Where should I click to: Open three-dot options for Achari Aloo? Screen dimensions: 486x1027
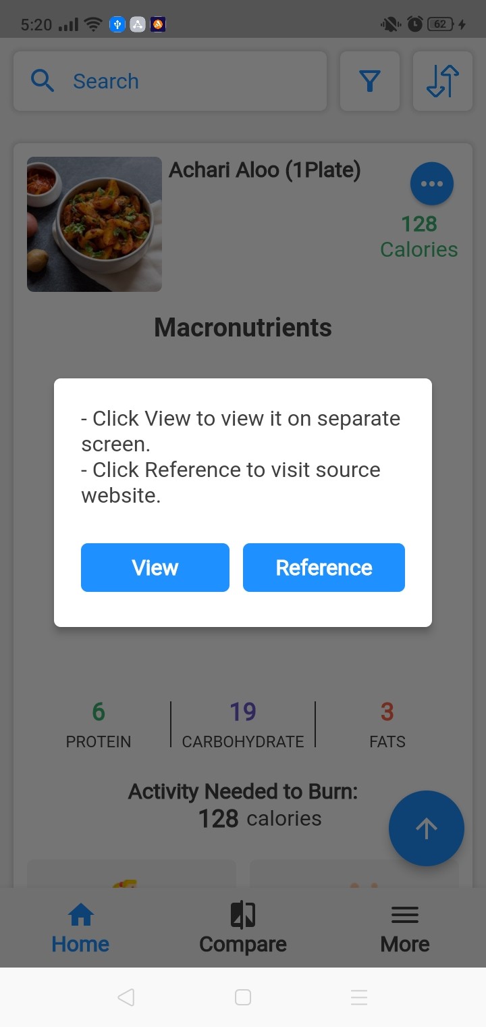[432, 184]
